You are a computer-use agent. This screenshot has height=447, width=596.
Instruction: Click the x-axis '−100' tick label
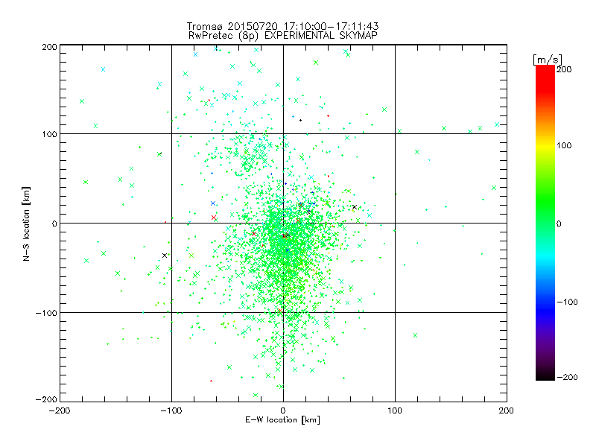pos(171,410)
